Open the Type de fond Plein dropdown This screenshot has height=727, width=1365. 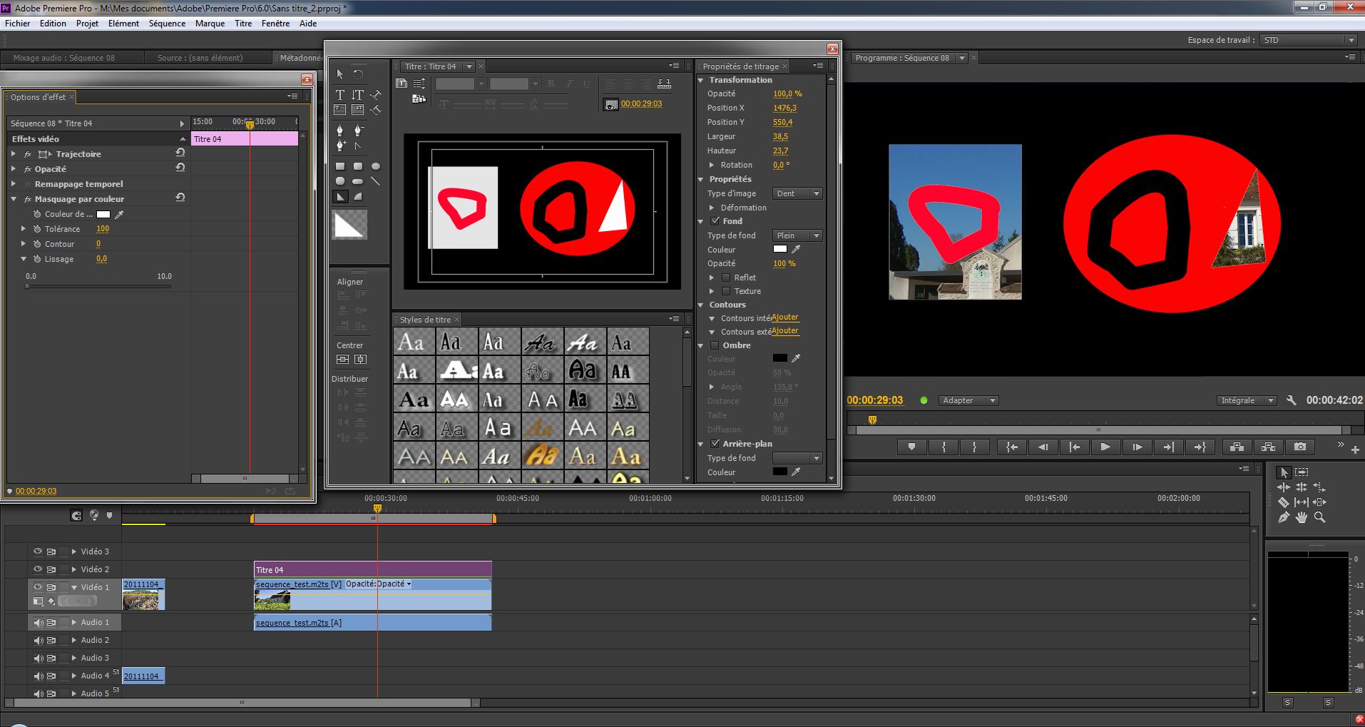pyautogui.click(x=797, y=235)
